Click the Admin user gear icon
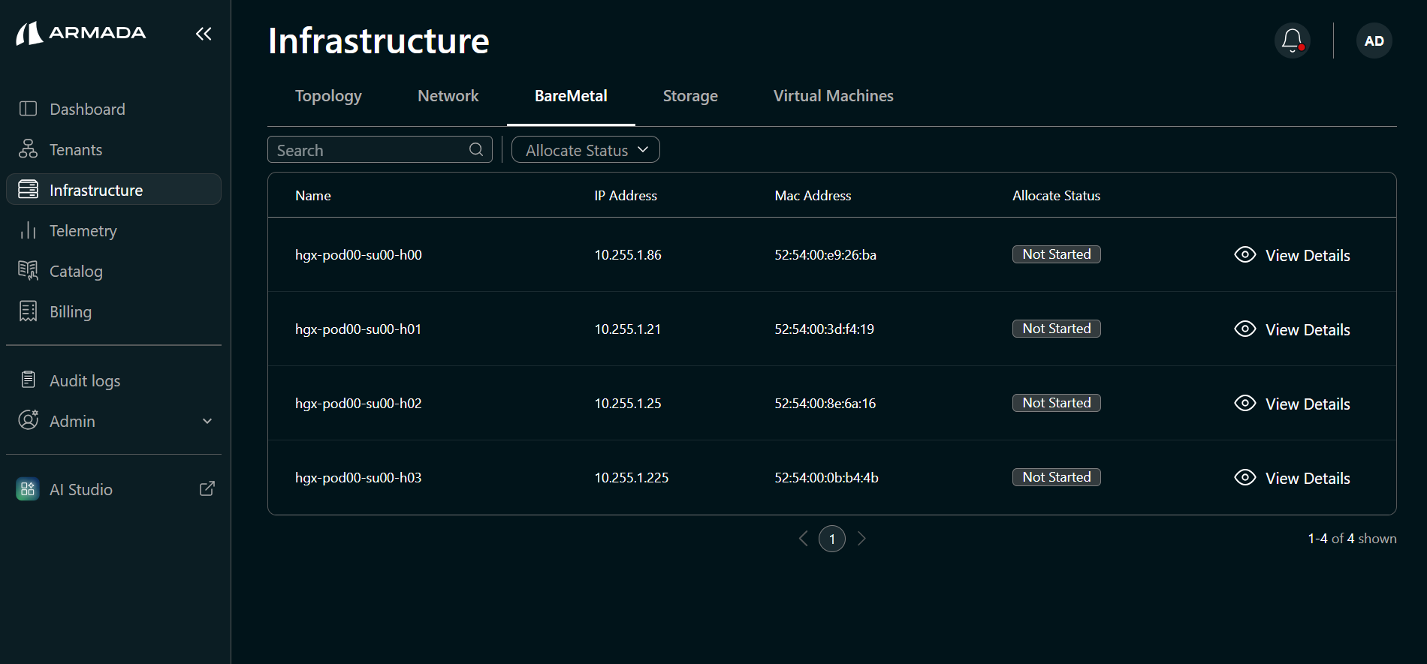1427x664 pixels. pos(28,420)
